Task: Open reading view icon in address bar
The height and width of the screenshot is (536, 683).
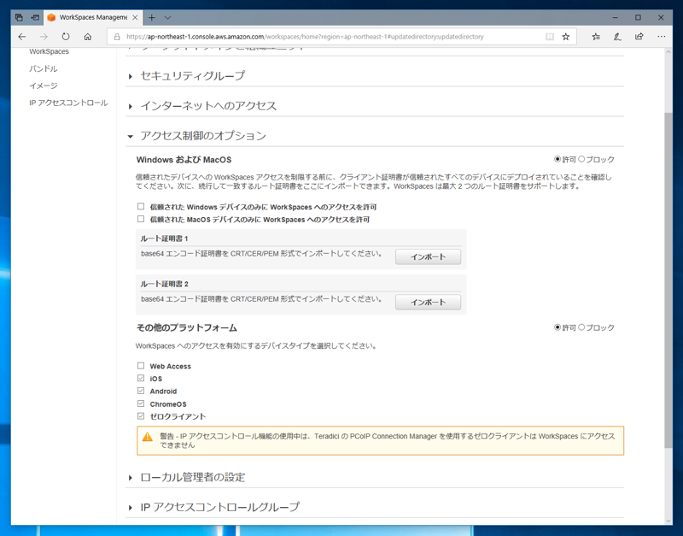Action: 550,37
